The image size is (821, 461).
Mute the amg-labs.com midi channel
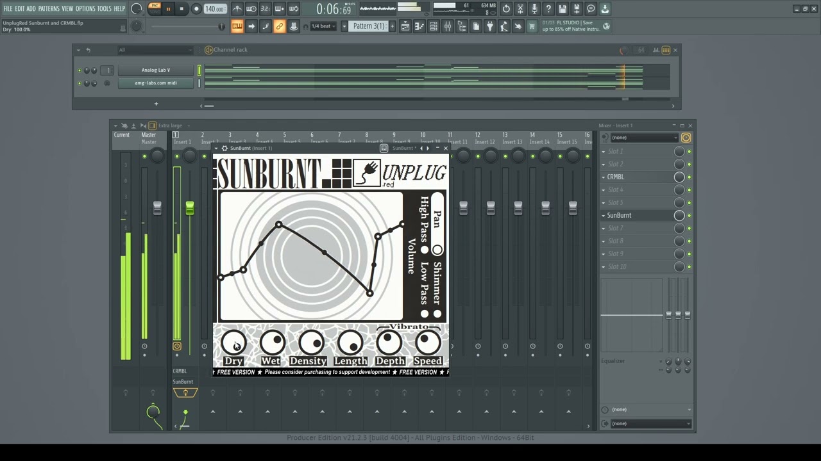point(80,83)
